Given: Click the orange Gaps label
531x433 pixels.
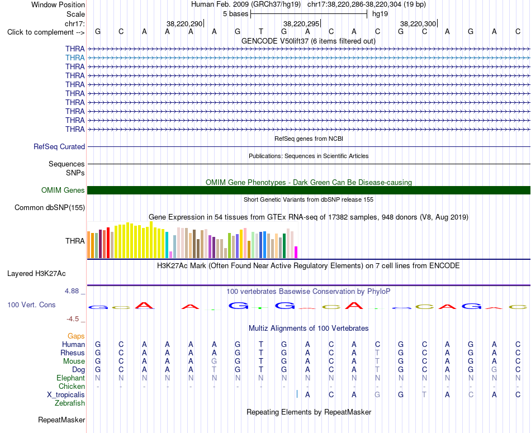Looking at the screenshot, I should 76,336.
